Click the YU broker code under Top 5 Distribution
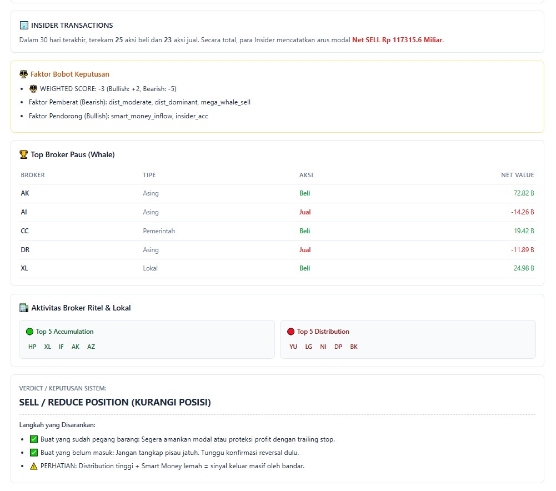 click(x=293, y=347)
